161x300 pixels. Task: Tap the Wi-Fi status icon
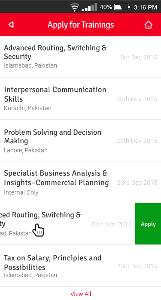75,7
